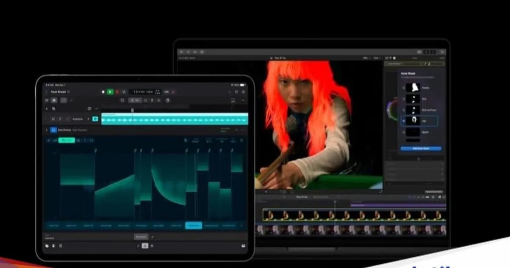Click the grey button in plug-in lower bar
Screen dimensions: 510x268
140,237
